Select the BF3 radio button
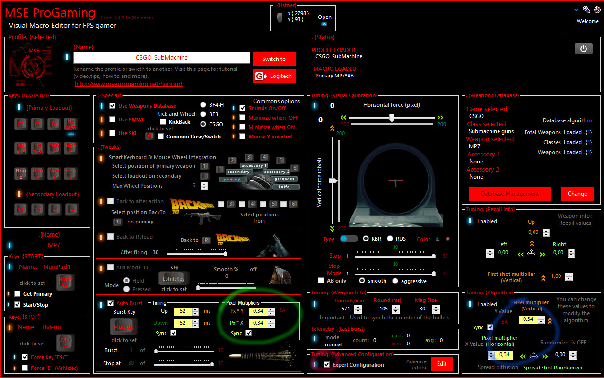 click(203, 114)
